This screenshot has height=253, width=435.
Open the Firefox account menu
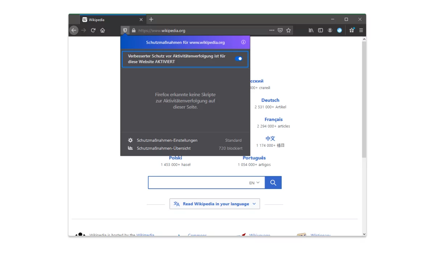[x=330, y=30]
